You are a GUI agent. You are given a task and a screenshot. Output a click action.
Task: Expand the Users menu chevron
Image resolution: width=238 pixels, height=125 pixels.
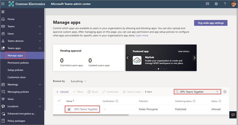coord(40,34)
